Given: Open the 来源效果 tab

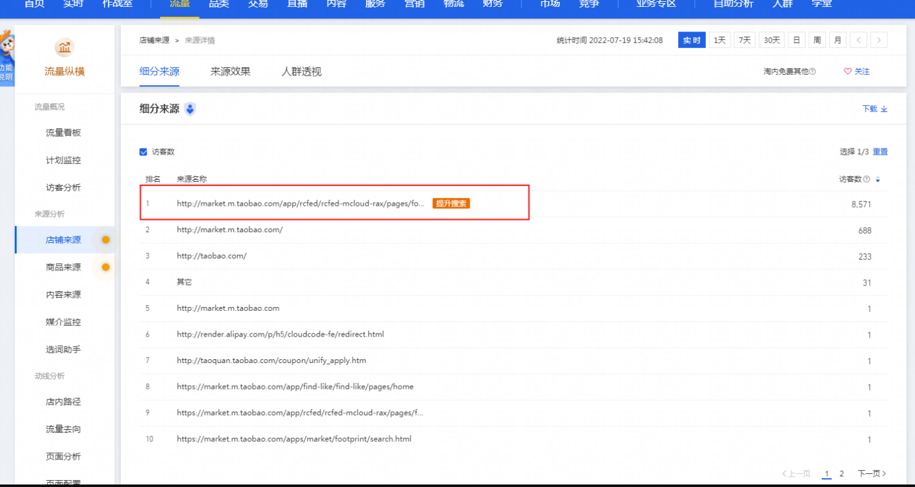Looking at the screenshot, I should 230,72.
